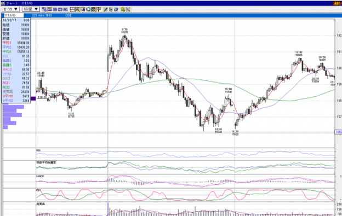Select the OSE label in chart header
Screen dimensions: 342x216
pos(69,15)
